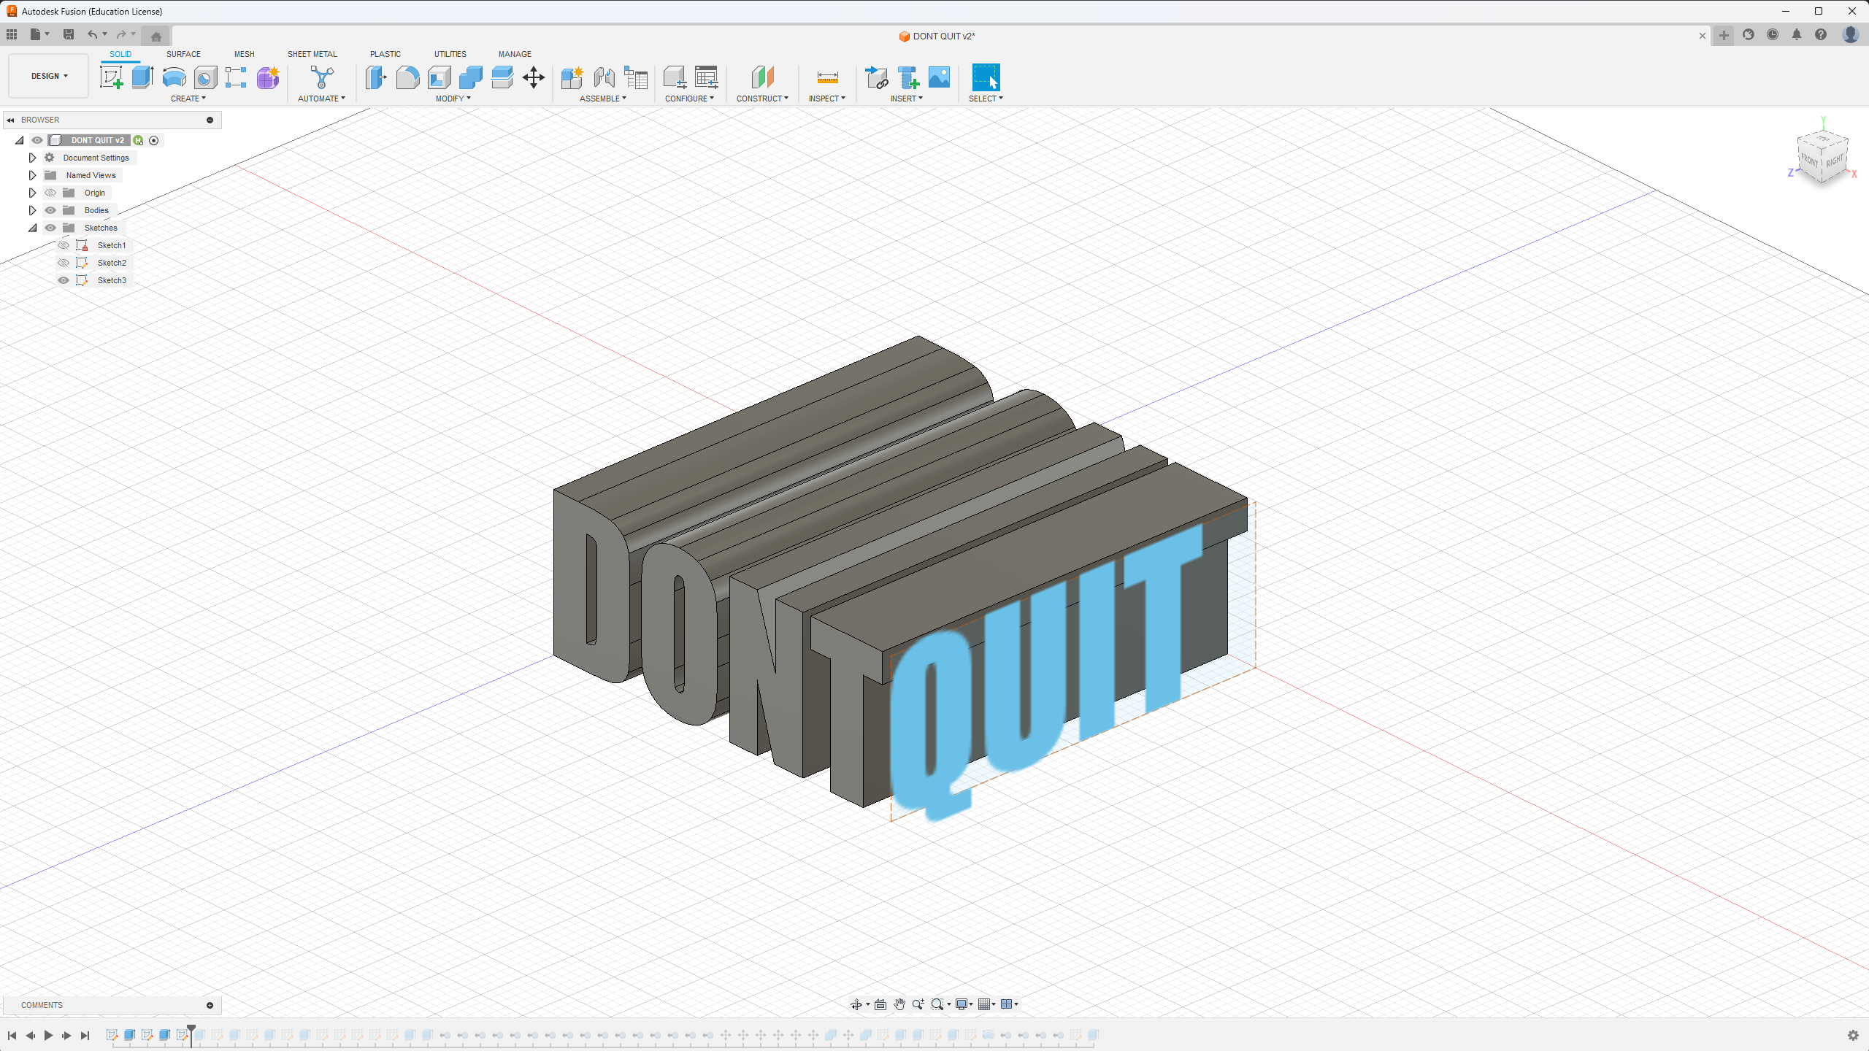Click the Undo button in toolbar
Viewport: 1869px width, 1051px height.
pos(91,34)
